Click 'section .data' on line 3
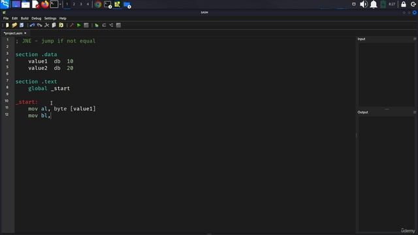418x235 pixels. 37,55
